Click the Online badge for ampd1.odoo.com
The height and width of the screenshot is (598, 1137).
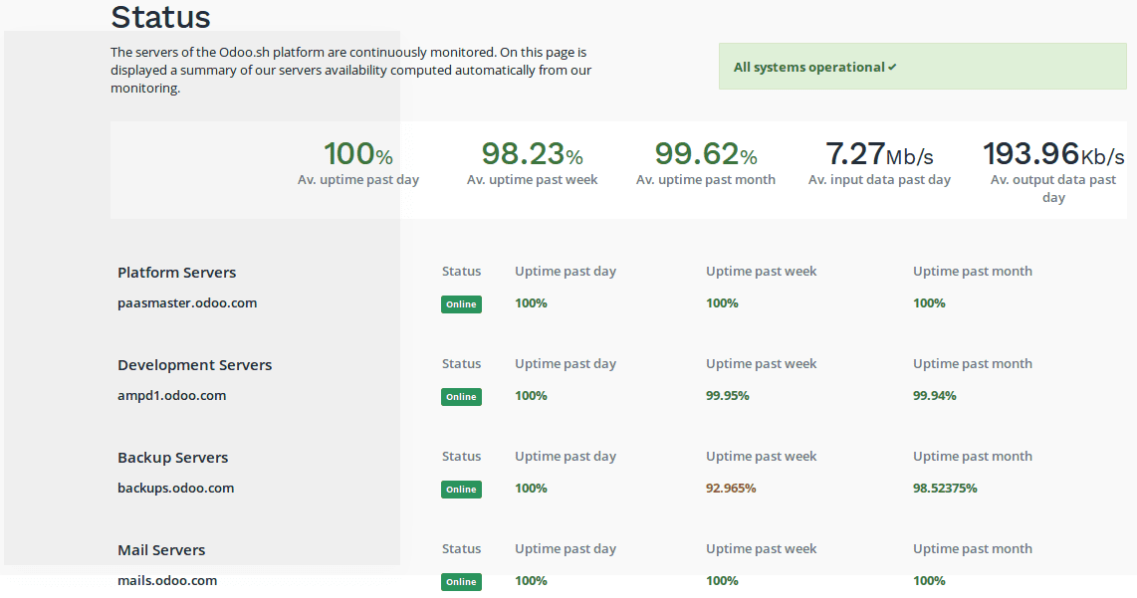click(x=461, y=396)
